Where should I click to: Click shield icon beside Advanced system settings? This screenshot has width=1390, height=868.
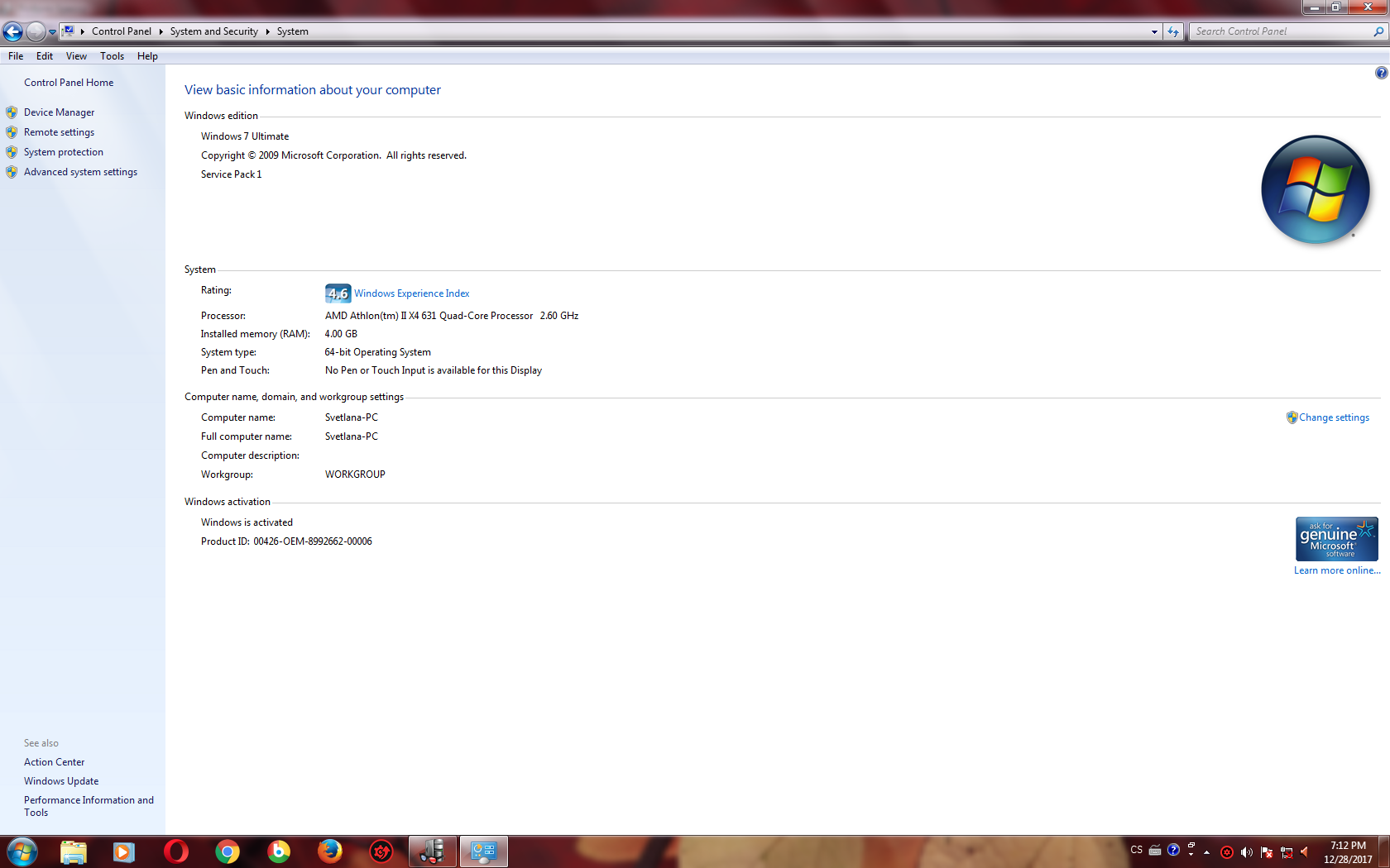click(12, 172)
